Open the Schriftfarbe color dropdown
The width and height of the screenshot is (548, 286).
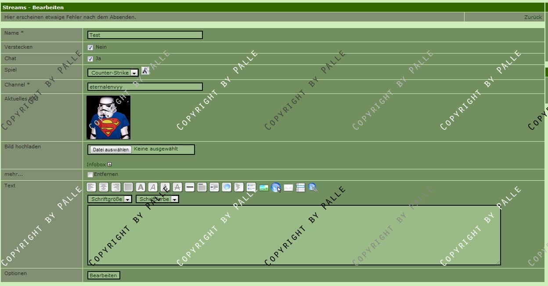click(x=157, y=199)
